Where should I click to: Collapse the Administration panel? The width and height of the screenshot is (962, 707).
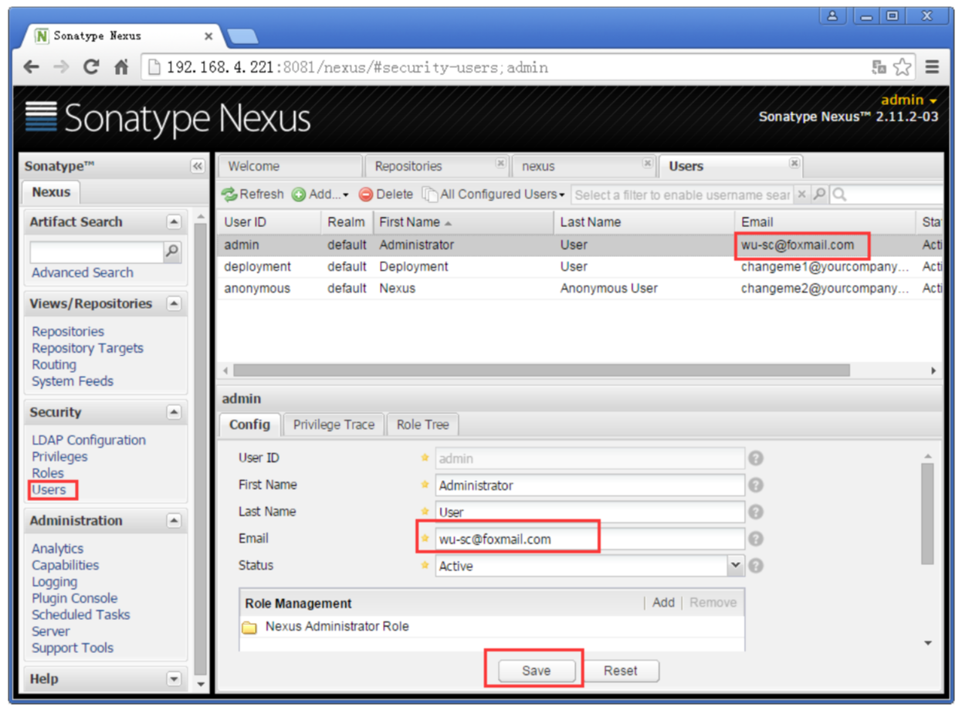[x=174, y=521]
